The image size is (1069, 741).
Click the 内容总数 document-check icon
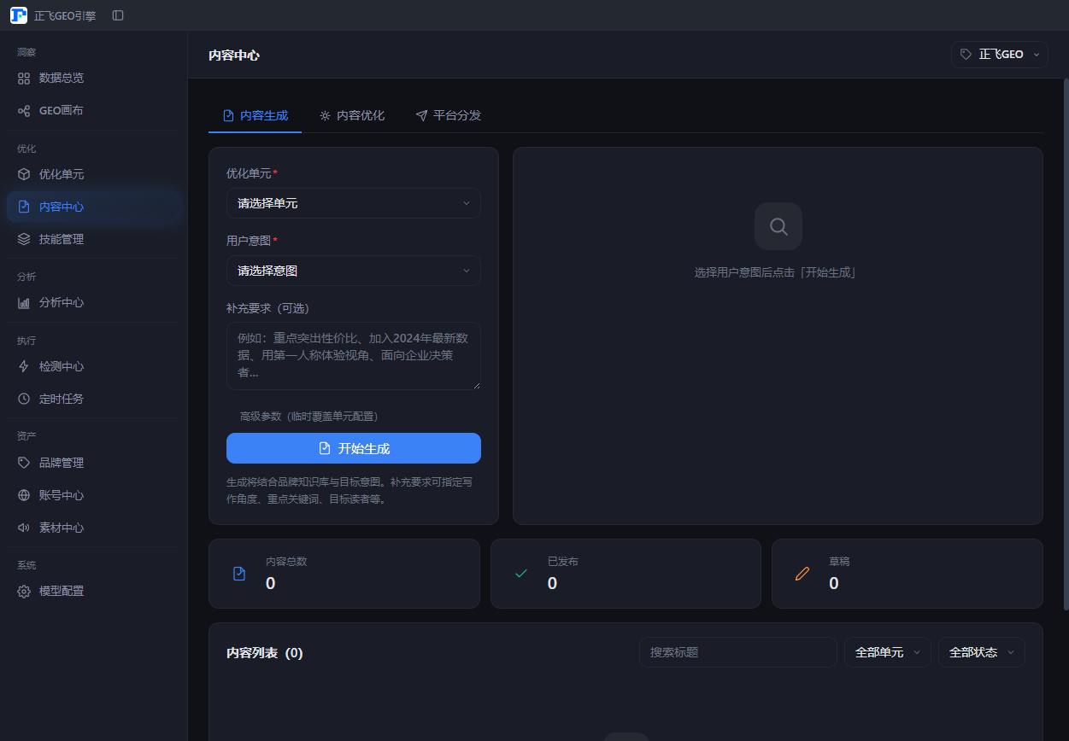click(x=239, y=574)
